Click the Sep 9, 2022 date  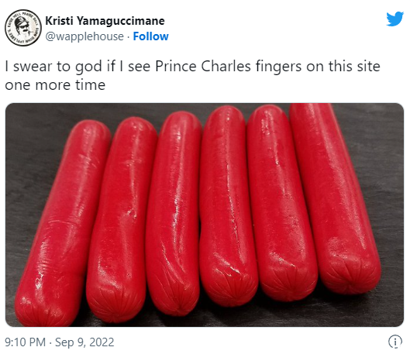click(84, 342)
